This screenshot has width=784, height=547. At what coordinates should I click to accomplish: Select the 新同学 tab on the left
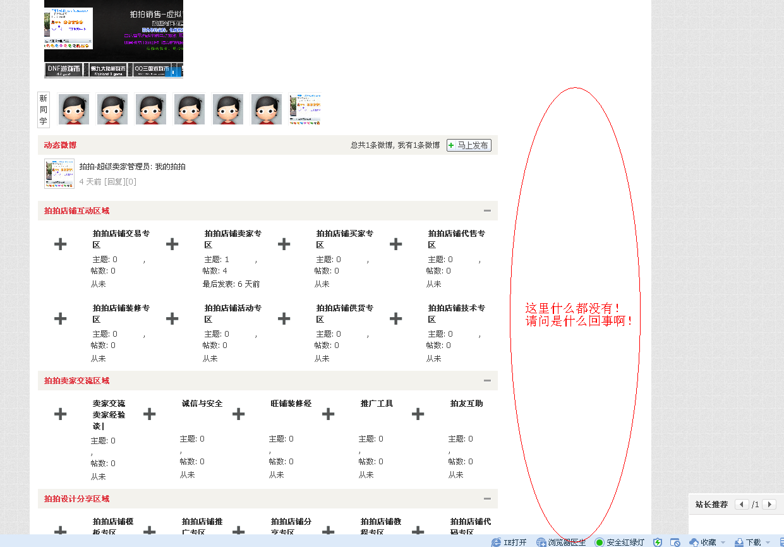[43, 109]
